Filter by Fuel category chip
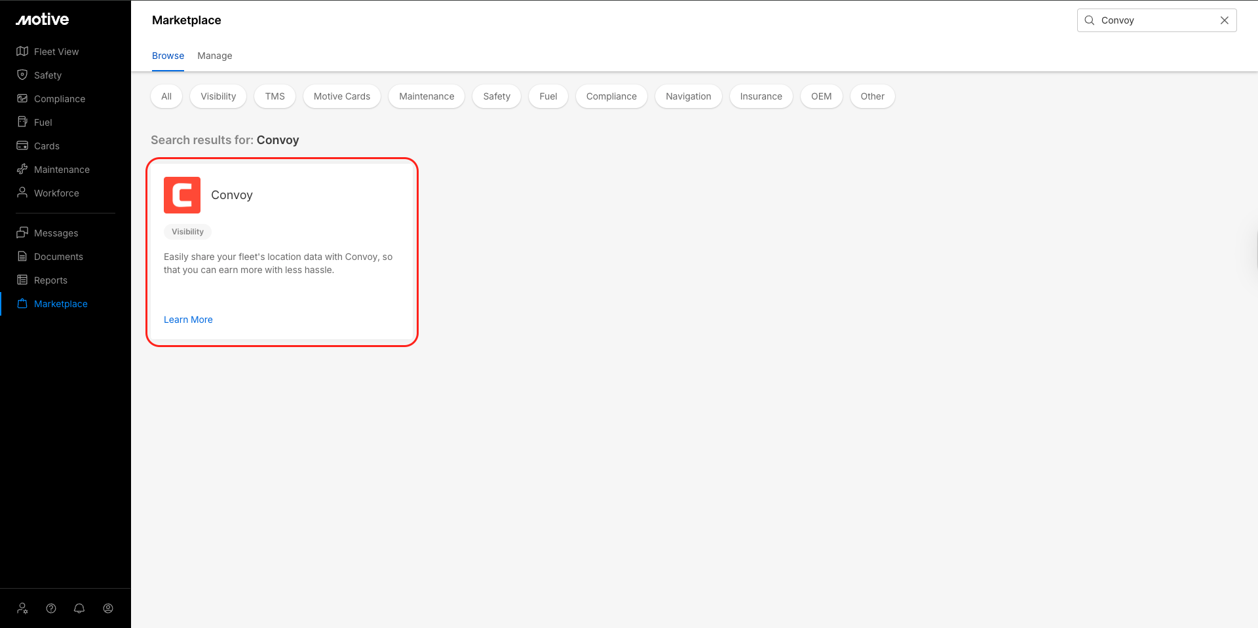Screen dimensions: 1258x628 click(548, 96)
